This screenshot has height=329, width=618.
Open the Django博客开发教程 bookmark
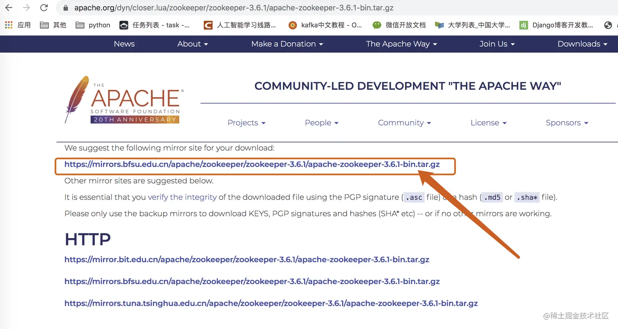(x=556, y=25)
